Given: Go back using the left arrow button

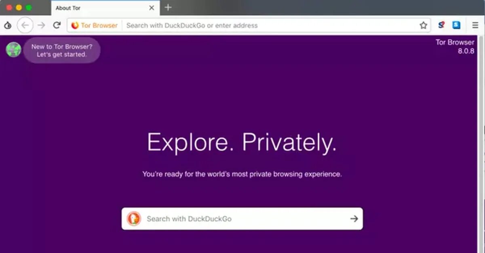Looking at the screenshot, I should click(x=25, y=25).
